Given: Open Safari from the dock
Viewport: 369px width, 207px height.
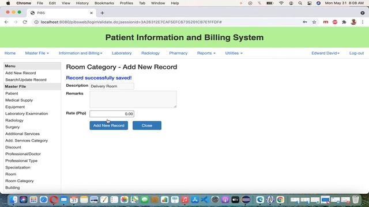Looking at the screenshot, I should pos(44,200).
